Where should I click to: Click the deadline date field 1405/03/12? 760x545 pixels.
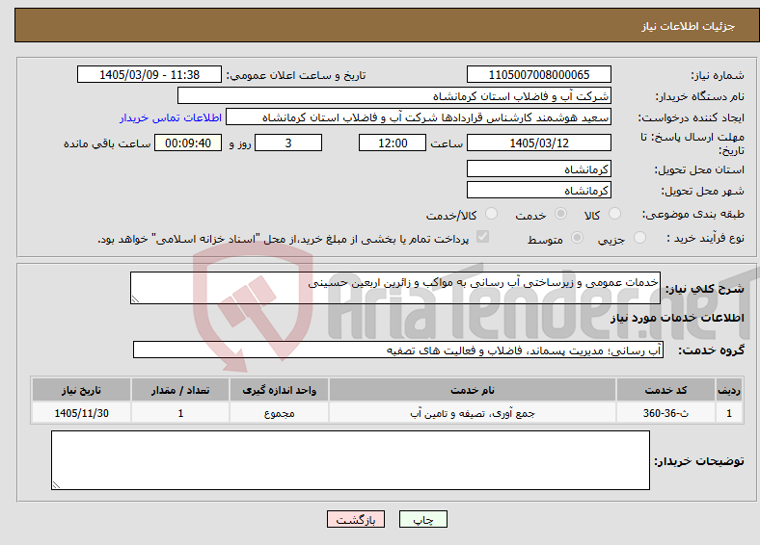pos(538,143)
